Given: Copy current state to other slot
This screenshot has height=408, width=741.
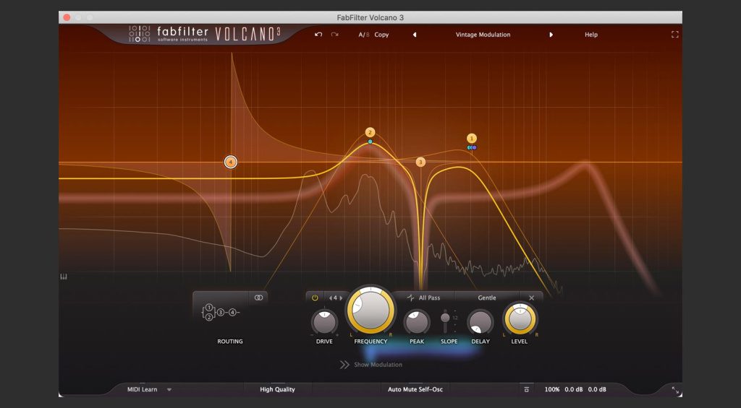Looking at the screenshot, I should tap(381, 35).
